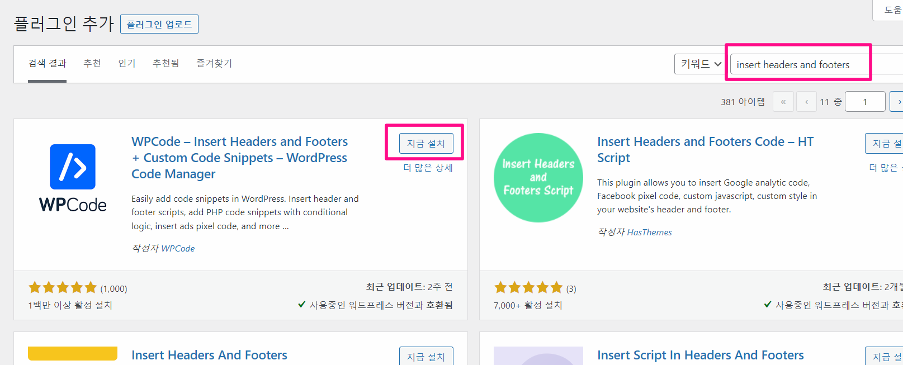Visit the HasThemes author link
Image resolution: width=903 pixels, height=365 pixels.
[650, 233]
